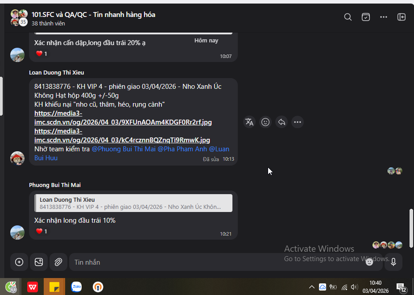Viewport: 414px width, 295px height.
Task: Show hidden system tray icons
Action: [x=311, y=287]
